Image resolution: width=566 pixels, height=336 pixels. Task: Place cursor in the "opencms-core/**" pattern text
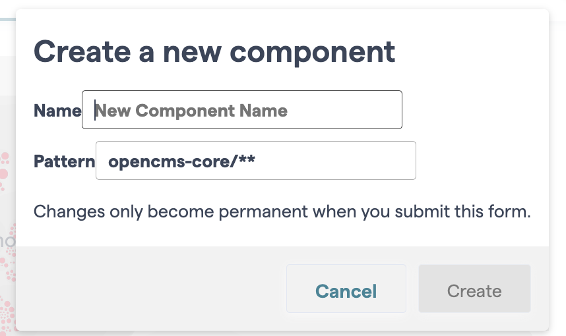[x=181, y=161]
